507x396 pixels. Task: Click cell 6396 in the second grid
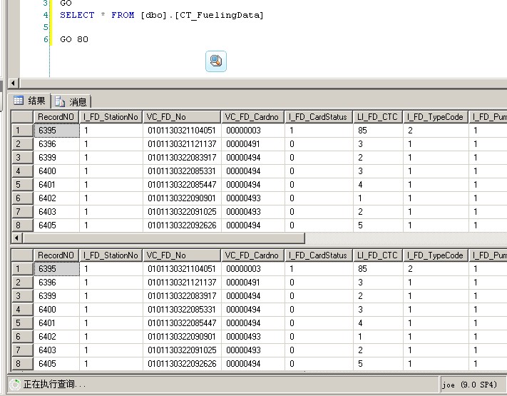point(56,283)
